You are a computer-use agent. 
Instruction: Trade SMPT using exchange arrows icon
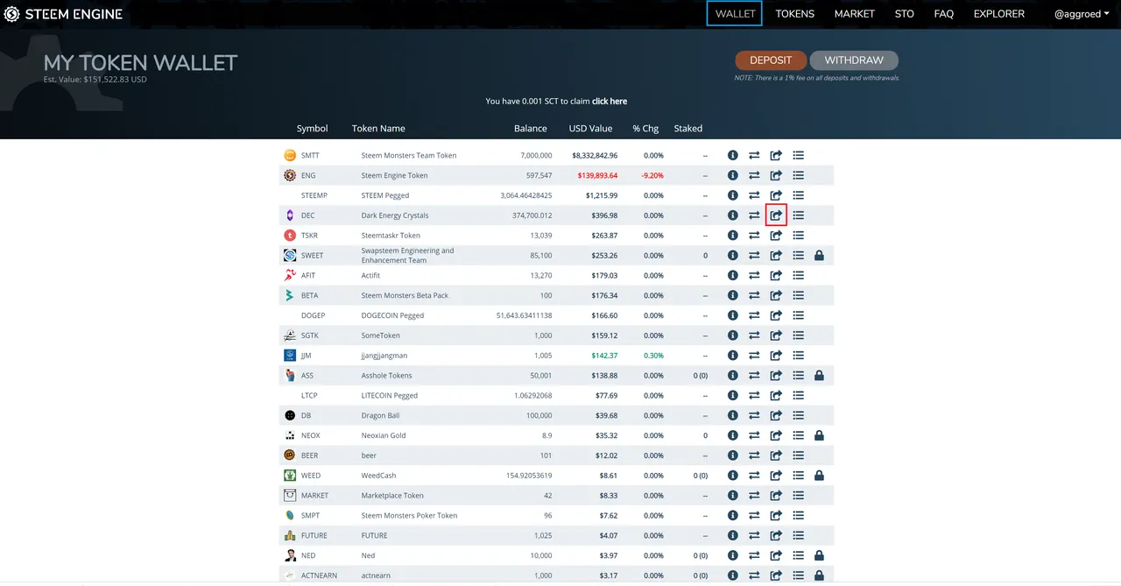tap(754, 515)
